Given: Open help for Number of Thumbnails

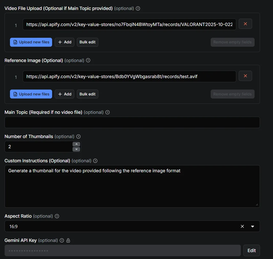Looking at the screenshot, I should point(78,137).
